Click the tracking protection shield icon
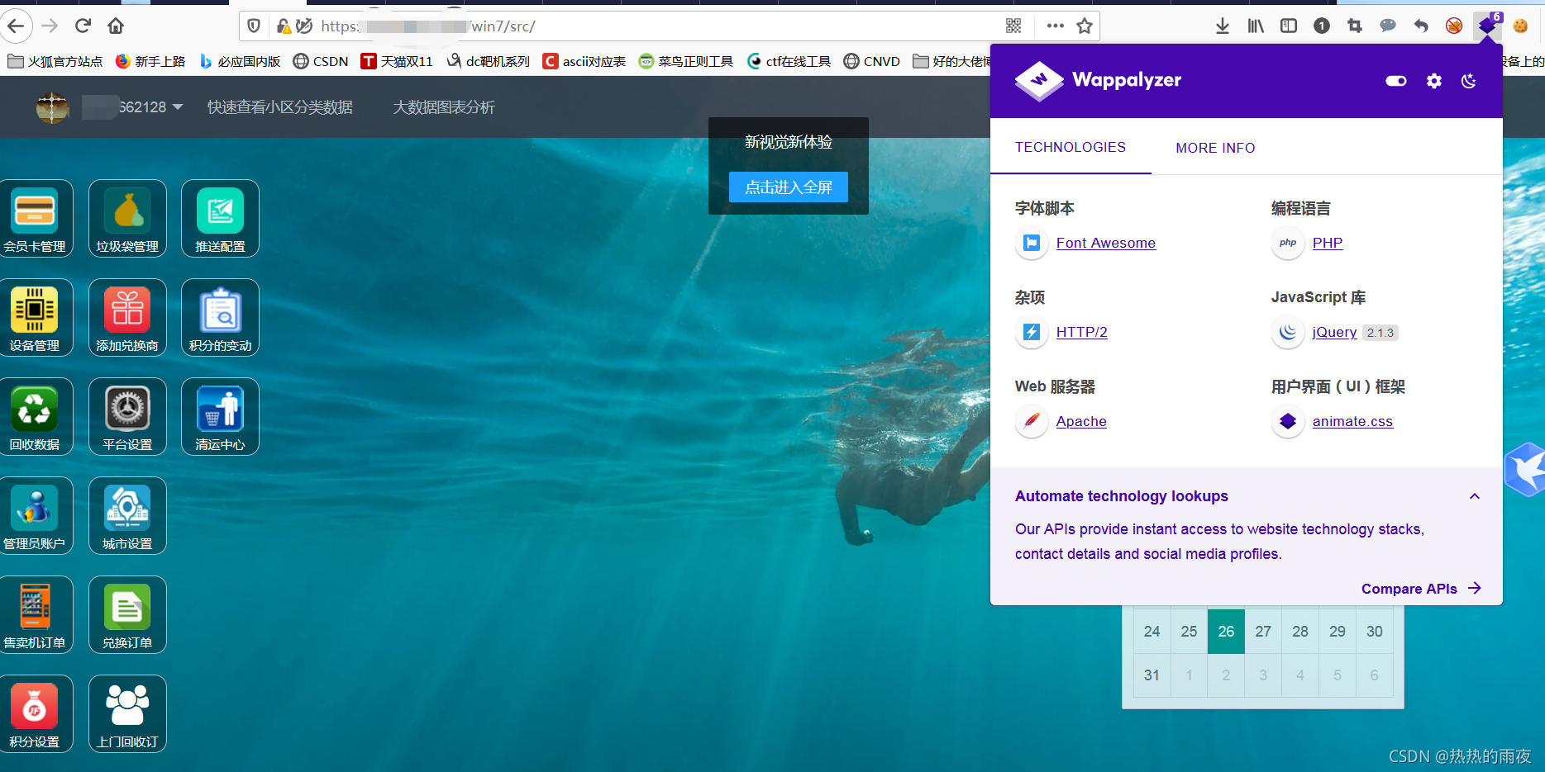Viewport: 1545px width, 772px height. coord(254,26)
